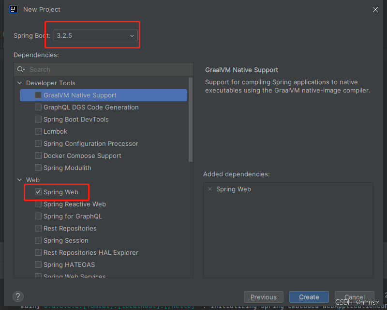The image size is (387, 310).
Task: Click the search magnifier icon
Action: pos(21,69)
